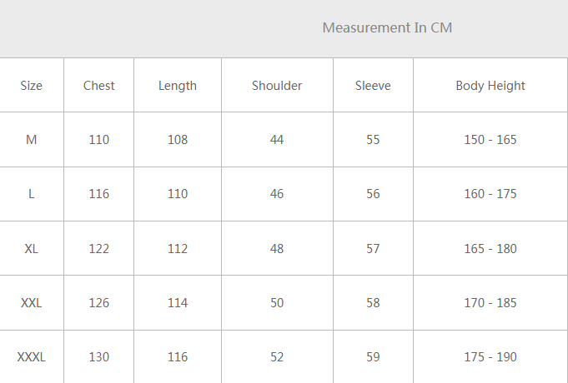Select the XXL size row label

tap(32, 303)
